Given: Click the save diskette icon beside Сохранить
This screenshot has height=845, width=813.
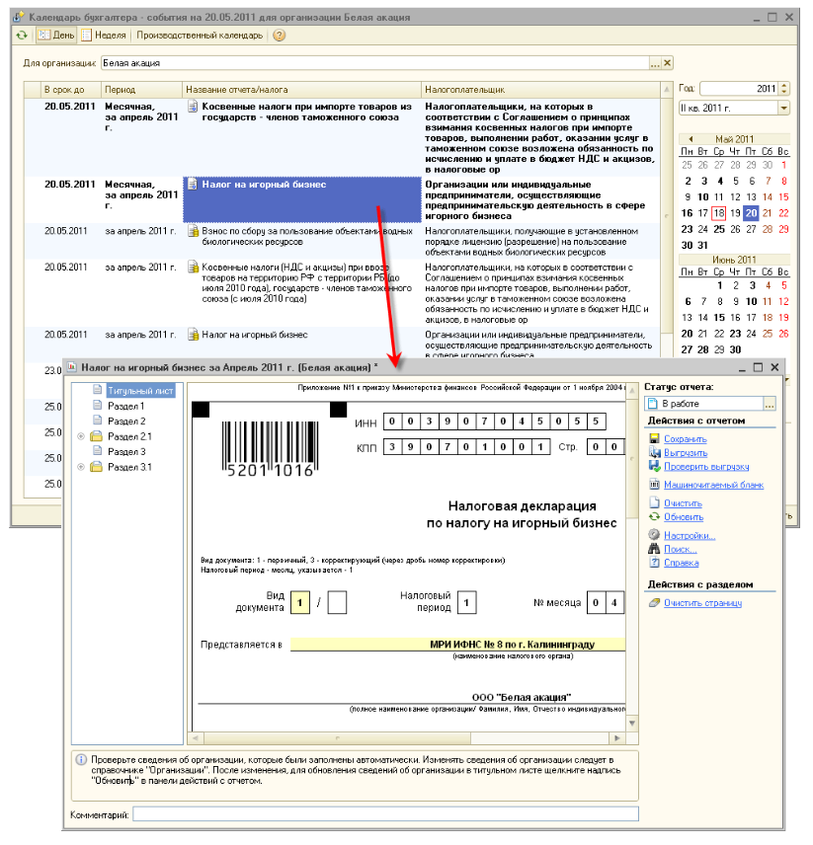Looking at the screenshot, I should (654, 439).
